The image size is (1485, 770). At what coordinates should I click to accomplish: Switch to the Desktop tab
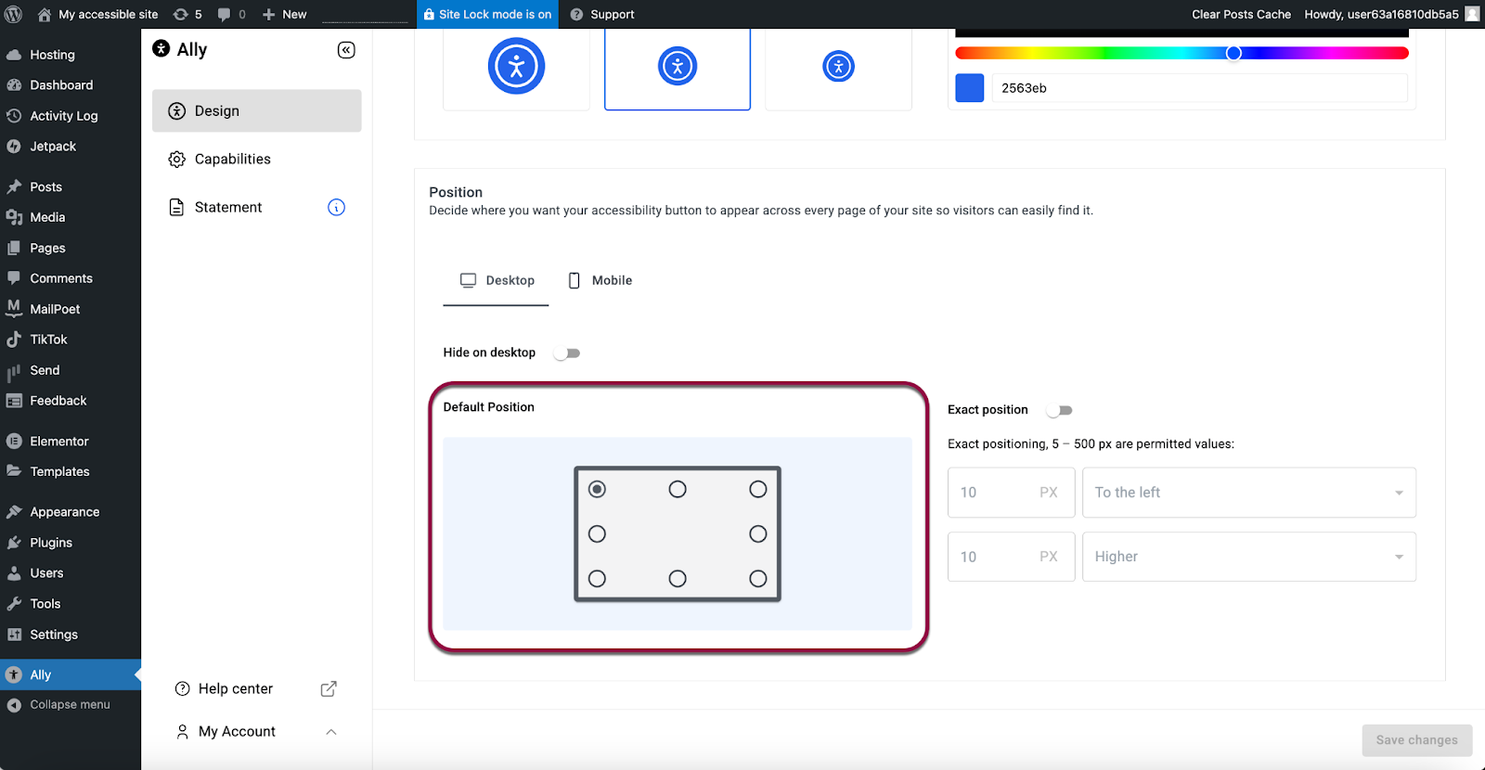coord(497,280)
